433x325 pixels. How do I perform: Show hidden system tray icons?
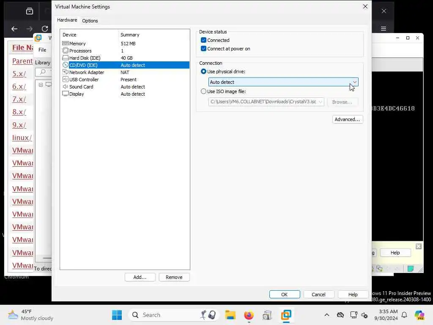(327, 315)
